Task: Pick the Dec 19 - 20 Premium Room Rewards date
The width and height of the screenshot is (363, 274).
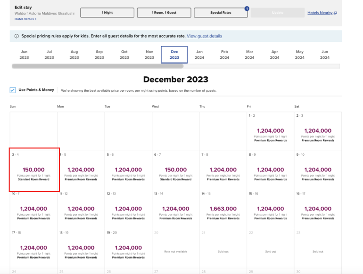Action: 128,249
